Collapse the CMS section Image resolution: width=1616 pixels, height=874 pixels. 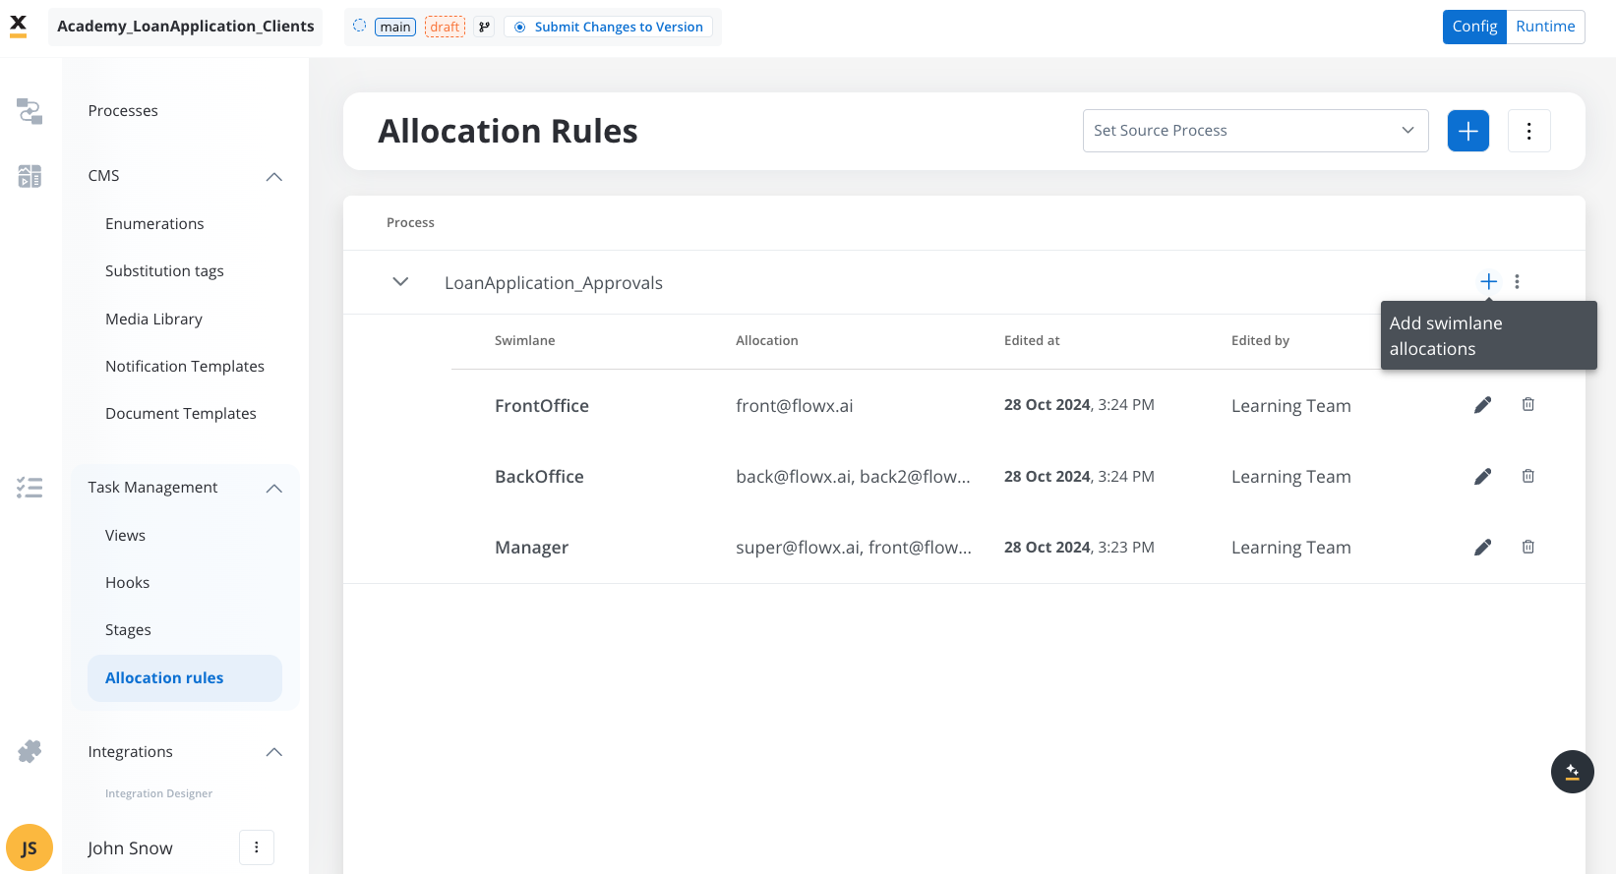[274, 177]
